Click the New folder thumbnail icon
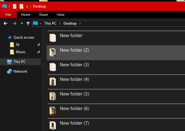This screenshot has height=131, width=185. tap(53, 38)
